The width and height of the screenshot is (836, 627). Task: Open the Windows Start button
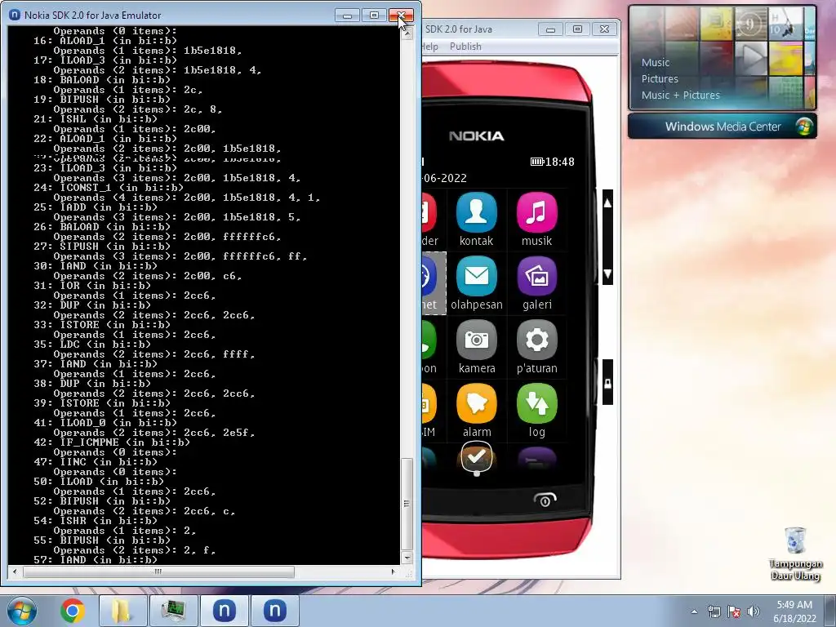tap(21, 611)
